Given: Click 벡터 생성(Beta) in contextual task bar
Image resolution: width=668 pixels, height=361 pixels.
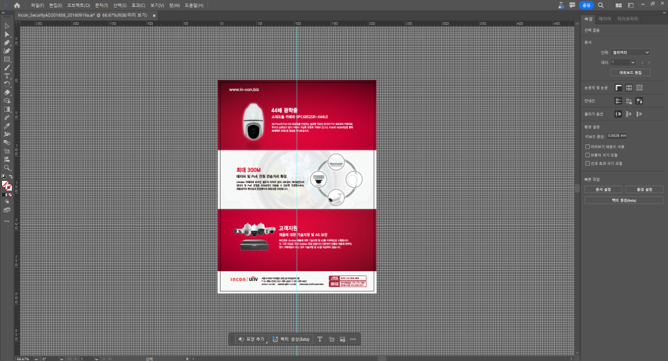Looking at the screenshot, I should pyautogui.click(x=291, y=339).
